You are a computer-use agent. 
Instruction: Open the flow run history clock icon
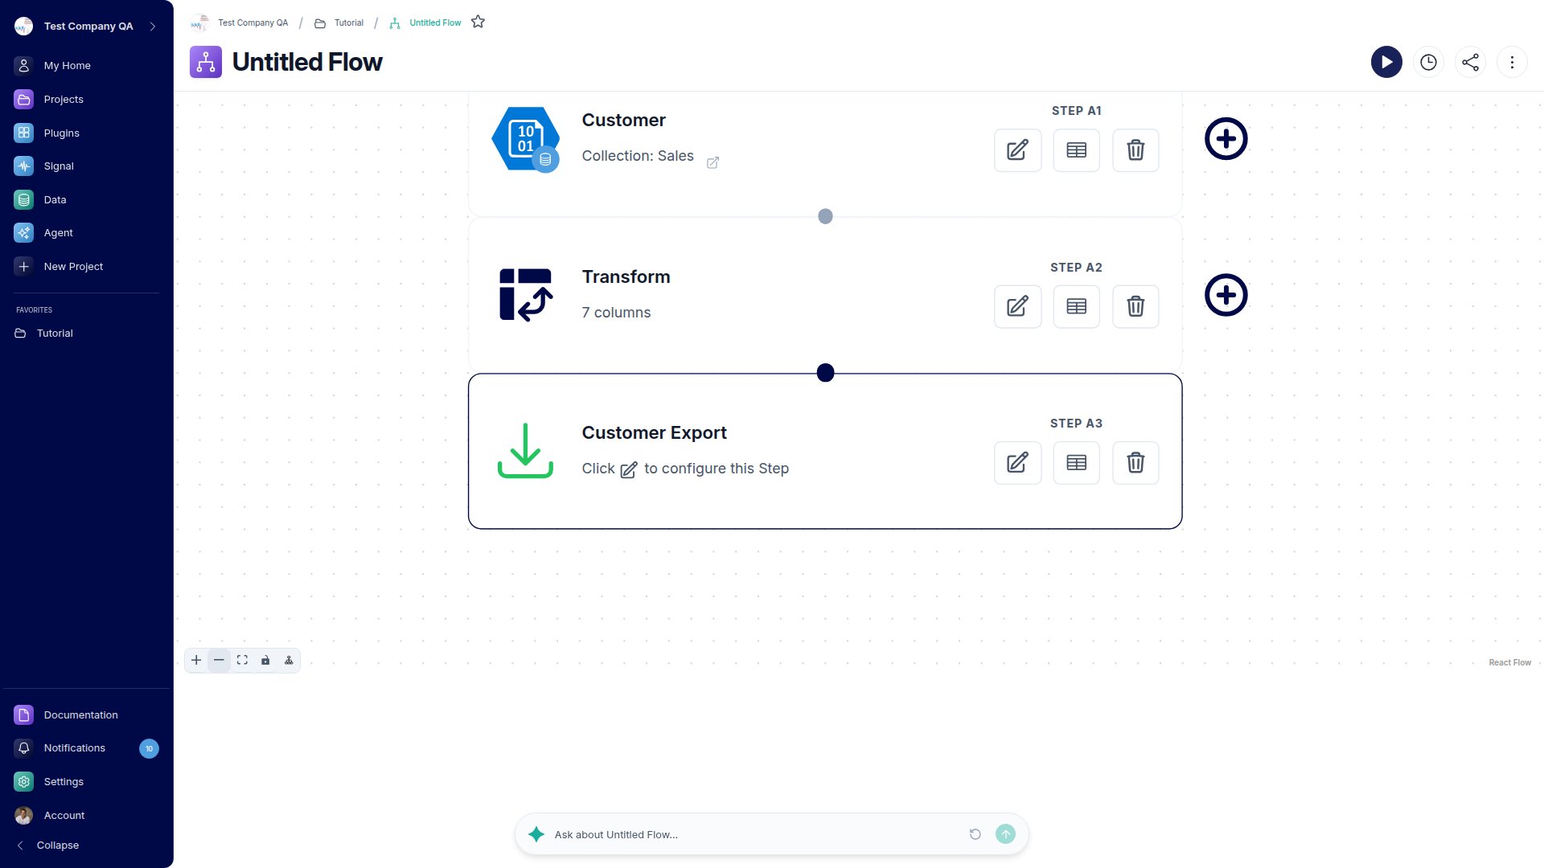1428,62
